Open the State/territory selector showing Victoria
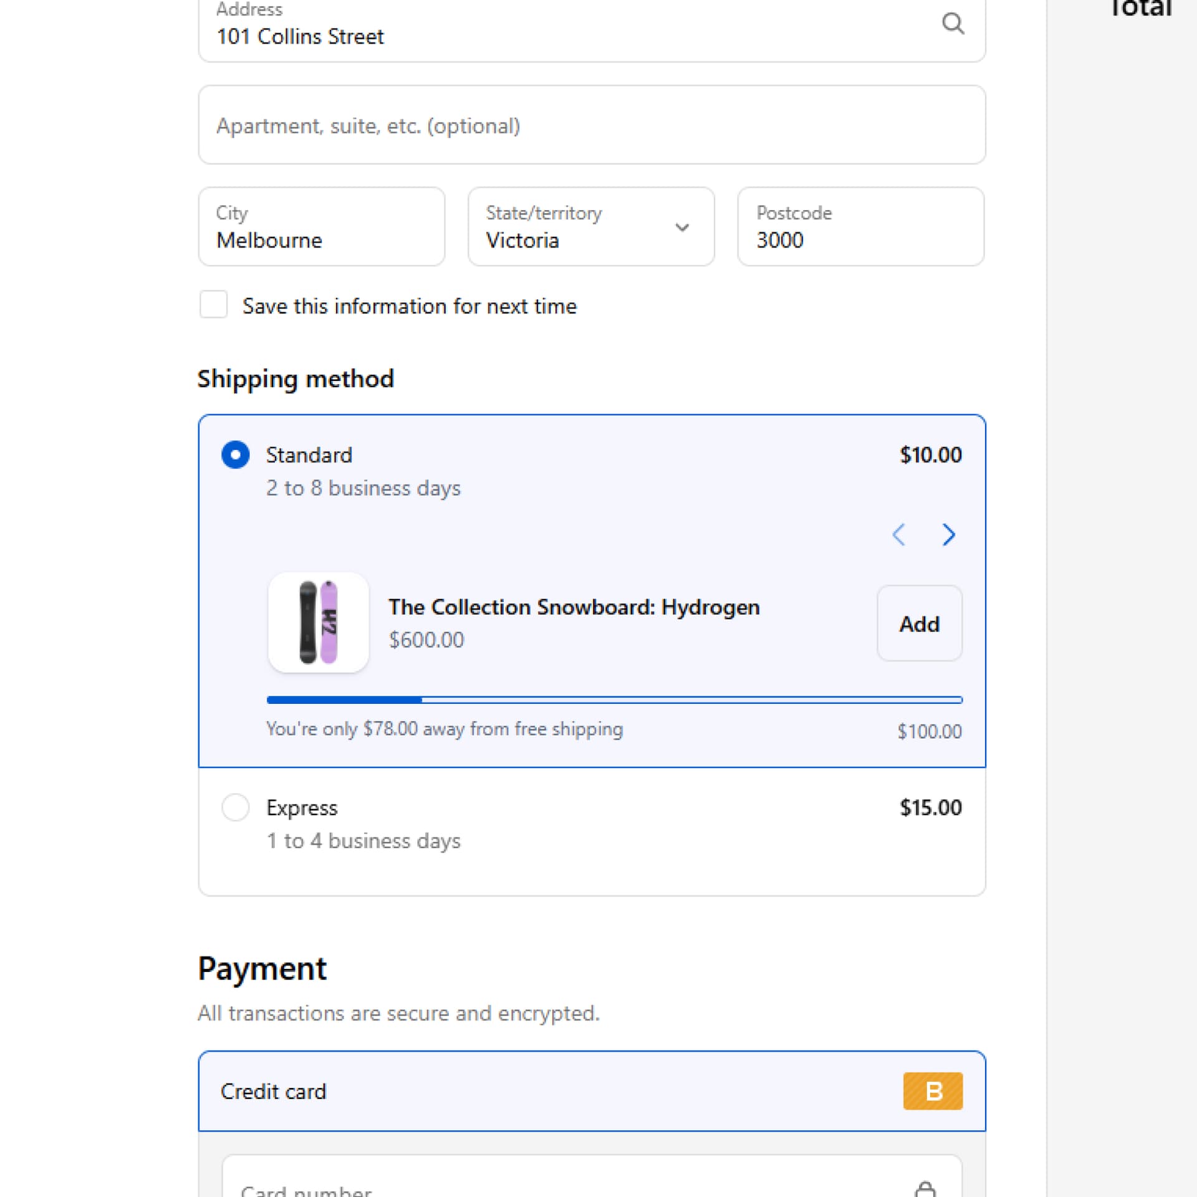This screenshot has height=1197, width=1197. pyautogui.click(x=590, y=228)
